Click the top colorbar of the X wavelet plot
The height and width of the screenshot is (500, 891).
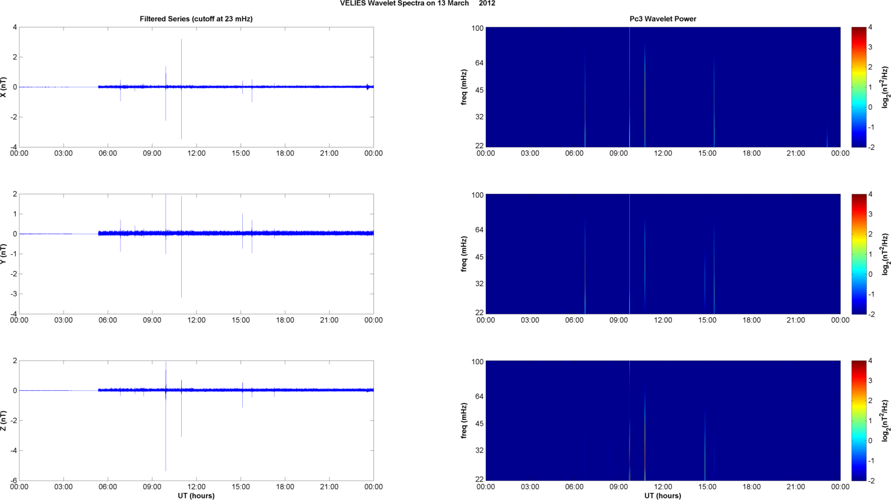859,87
